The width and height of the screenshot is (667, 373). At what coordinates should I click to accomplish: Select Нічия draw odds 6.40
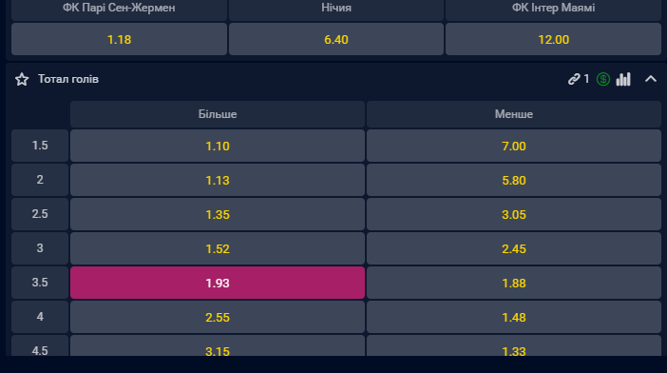coord(336,39)
